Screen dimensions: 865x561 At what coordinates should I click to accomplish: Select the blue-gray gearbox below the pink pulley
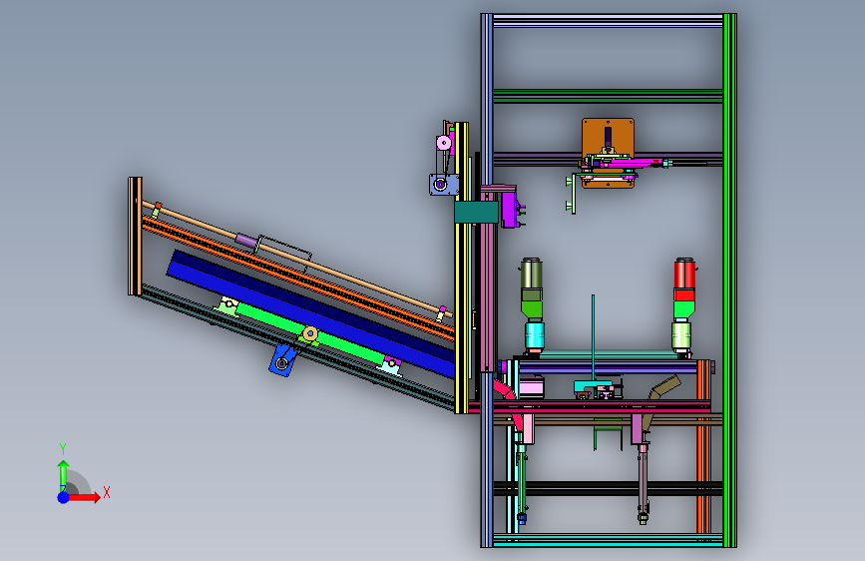(x=444, y=185)
